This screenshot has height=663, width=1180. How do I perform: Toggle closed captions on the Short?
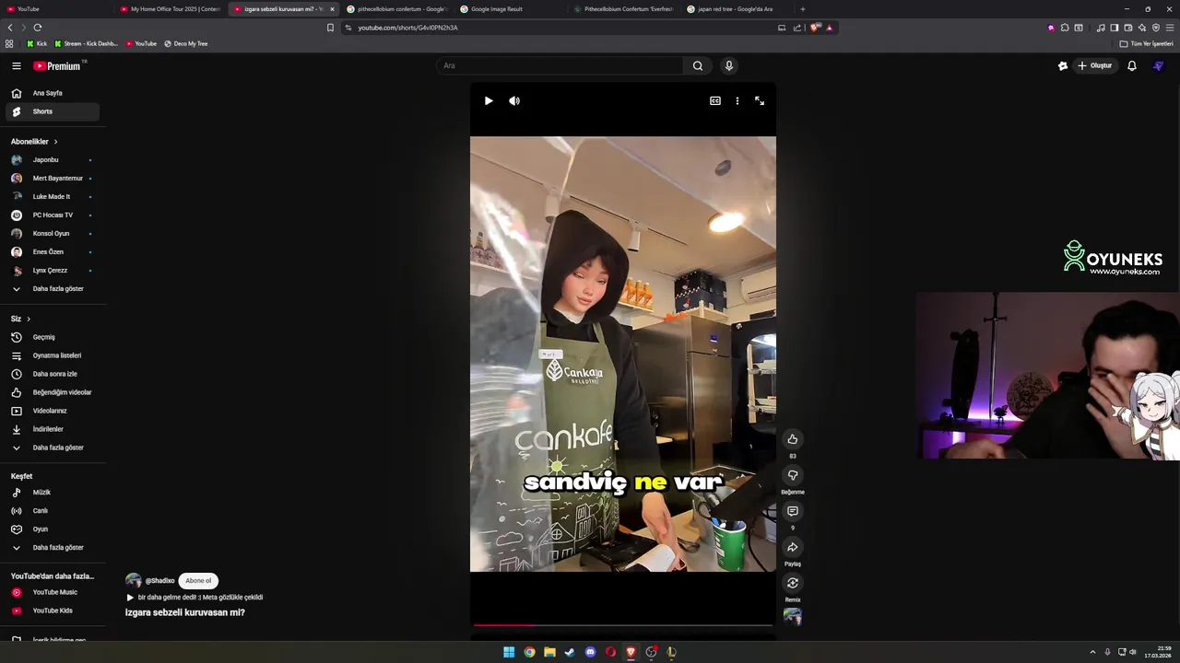point(714,100)
